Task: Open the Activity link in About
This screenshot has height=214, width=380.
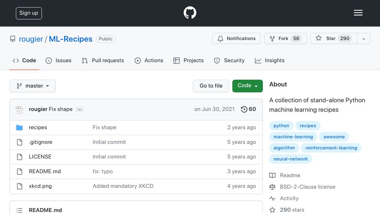Action: coord(284,199)
